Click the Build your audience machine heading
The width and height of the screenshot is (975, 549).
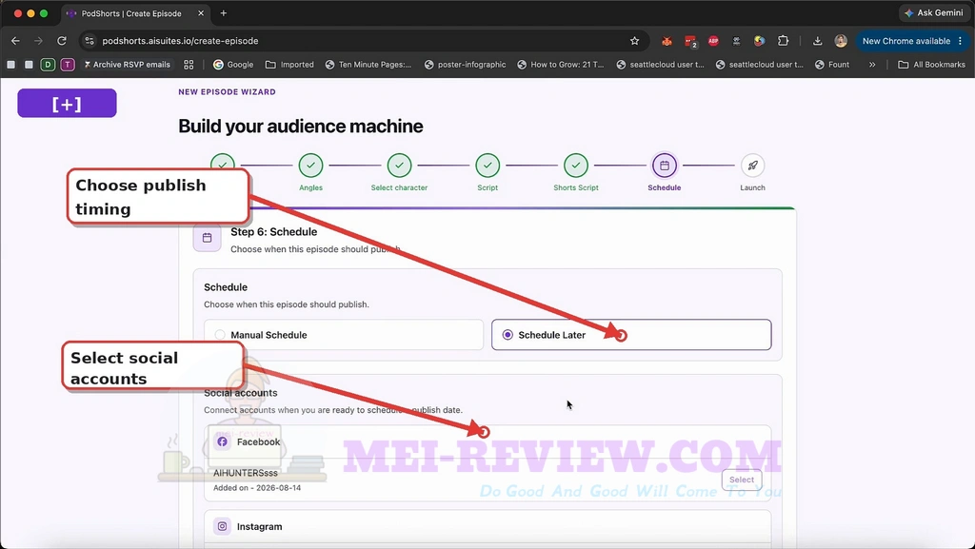point(300,127)
